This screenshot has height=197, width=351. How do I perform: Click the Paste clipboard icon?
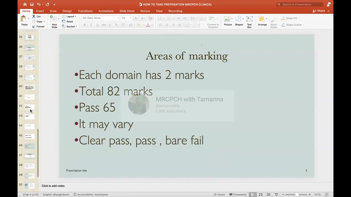[24, 19]
